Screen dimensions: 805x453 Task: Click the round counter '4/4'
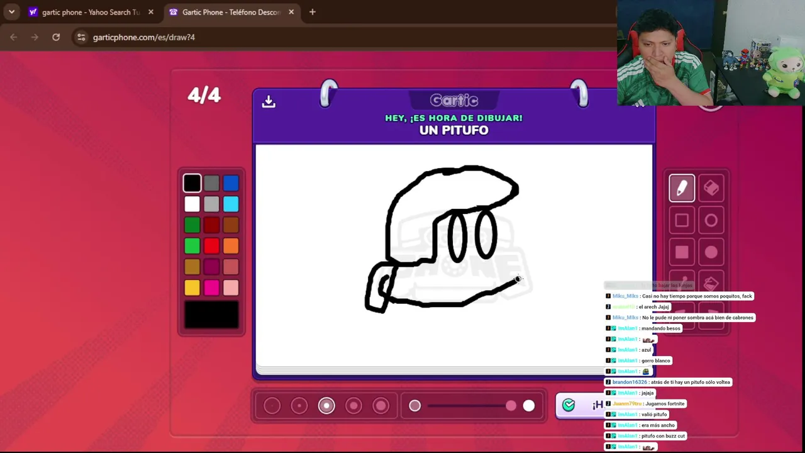point(204,95)
